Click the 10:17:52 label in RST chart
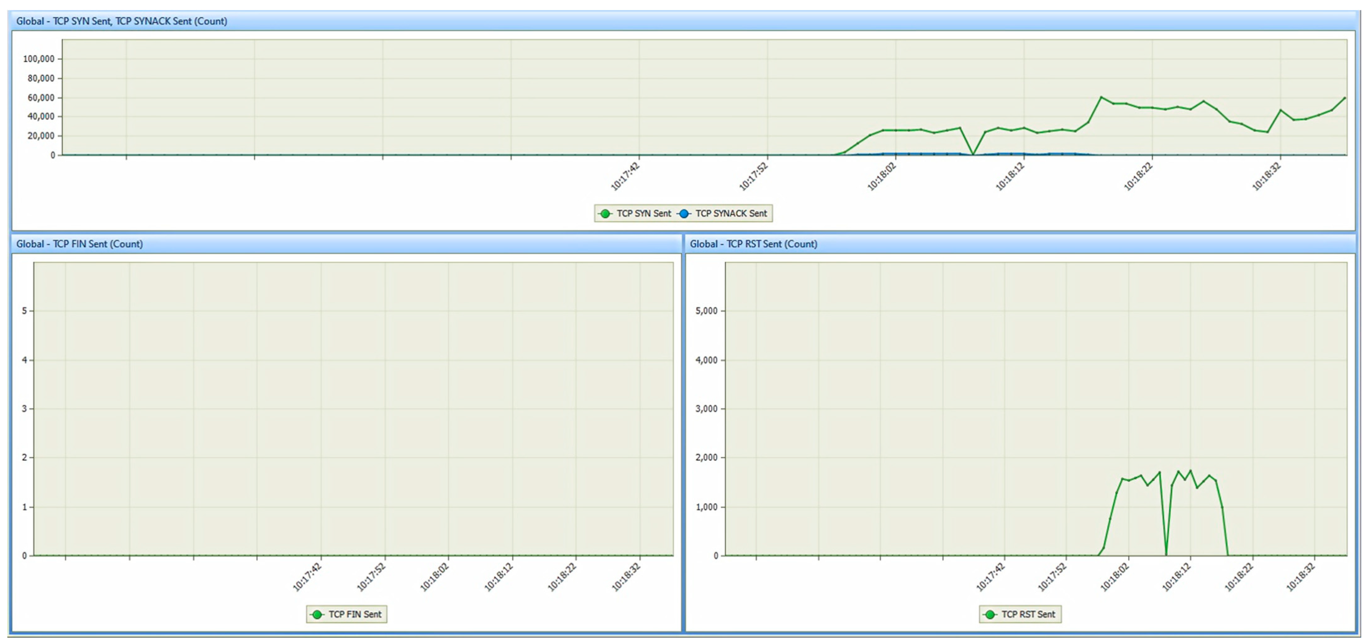This screenshot has width=1366, height=644. (1052, 577)
